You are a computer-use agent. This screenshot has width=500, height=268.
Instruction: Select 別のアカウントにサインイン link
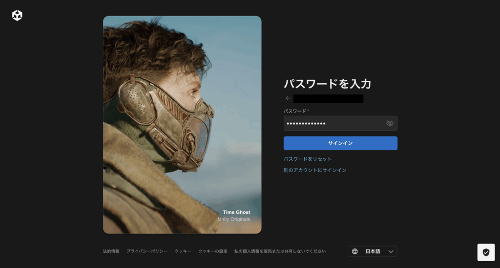pyautogui.click(x=315, y=170)
